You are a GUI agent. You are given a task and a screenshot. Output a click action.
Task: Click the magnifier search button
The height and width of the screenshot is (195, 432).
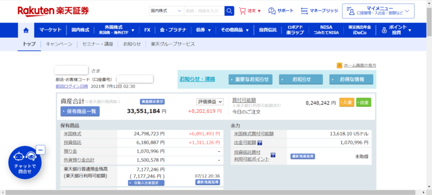point(229,11)
